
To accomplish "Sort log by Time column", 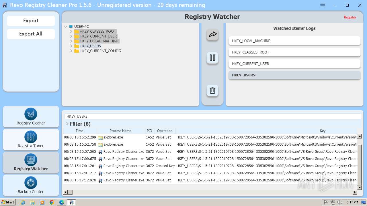I will (x=80, y=131).
